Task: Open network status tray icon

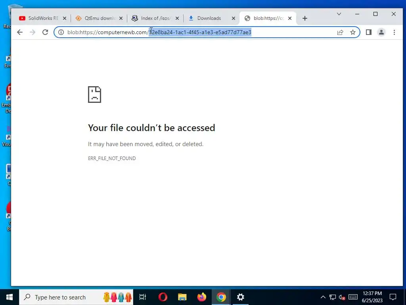Action: 333,297
